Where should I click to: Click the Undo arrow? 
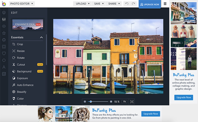click(127, 4)
